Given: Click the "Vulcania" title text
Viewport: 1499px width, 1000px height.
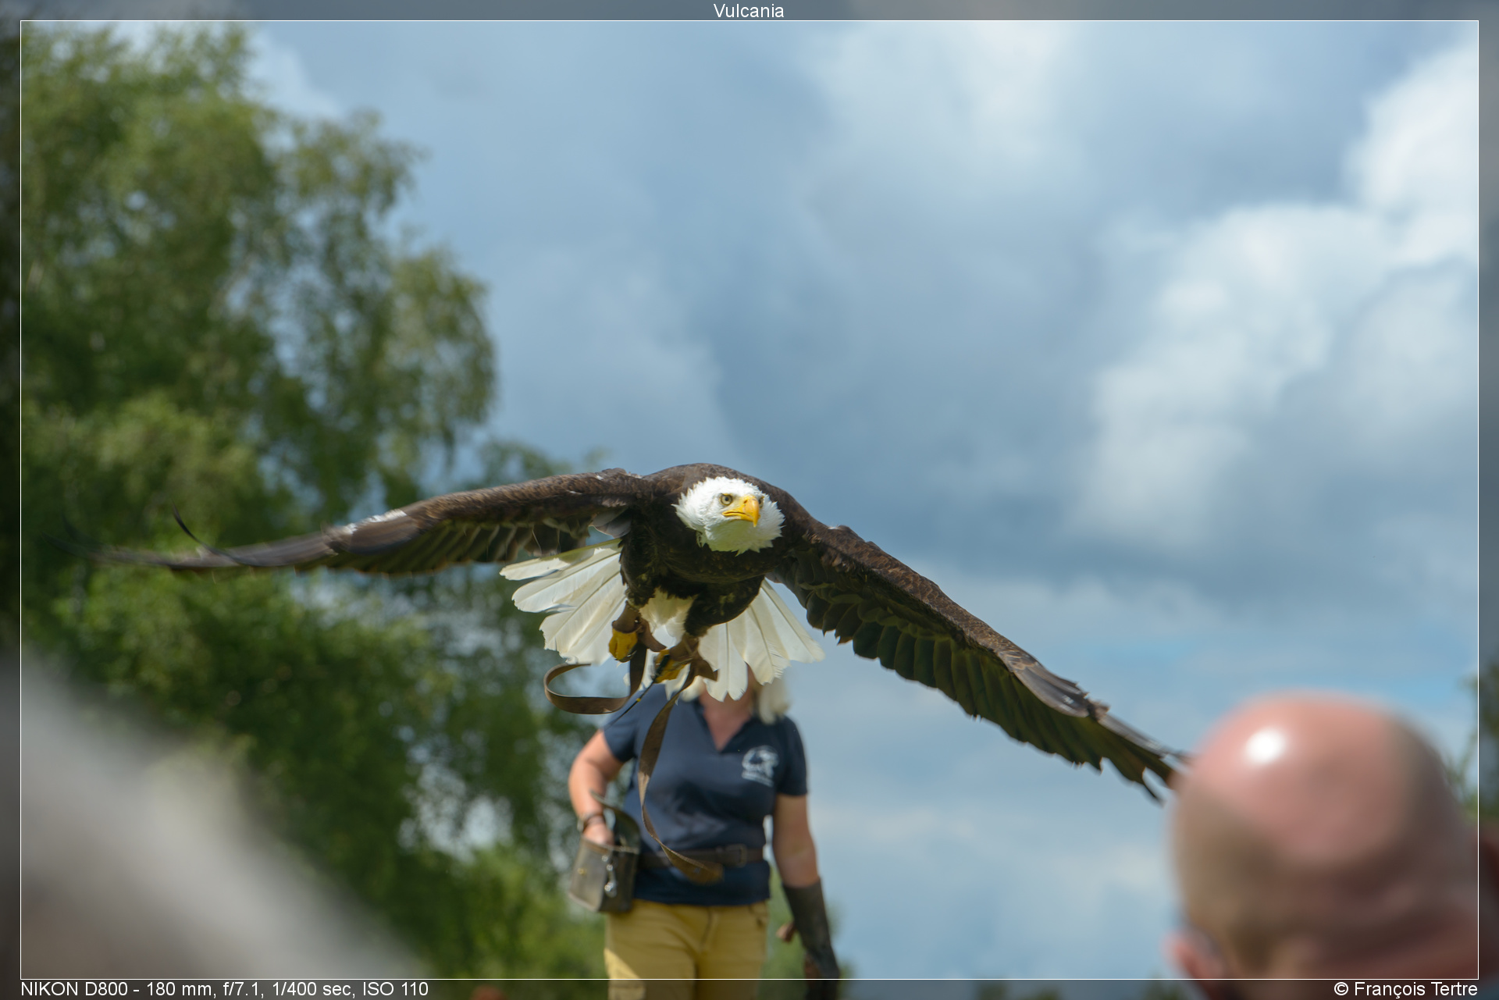Looking at the screenshot, I should click(748, 10).
